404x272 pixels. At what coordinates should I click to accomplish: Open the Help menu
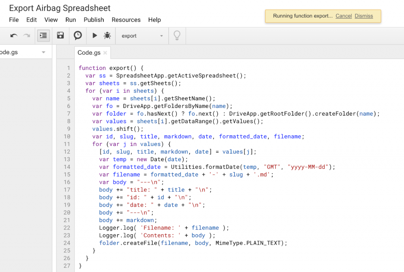[154, 20]
